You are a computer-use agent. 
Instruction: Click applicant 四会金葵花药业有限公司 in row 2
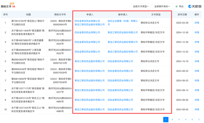pyautogui.click(x=87, y=32)
